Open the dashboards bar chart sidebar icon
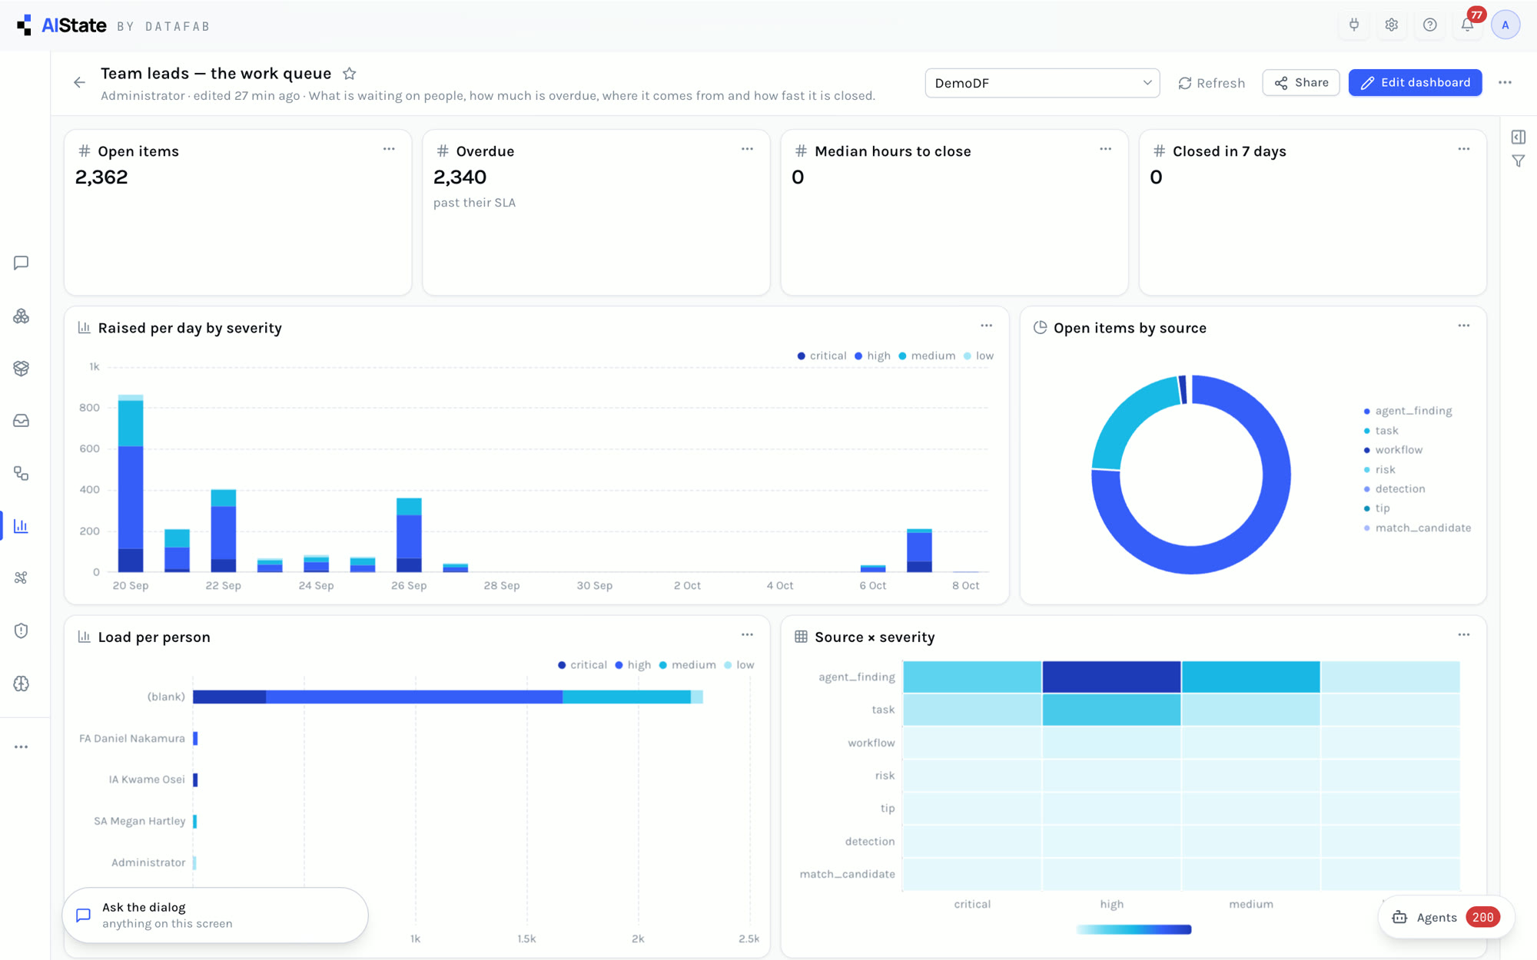 [22, 526]
